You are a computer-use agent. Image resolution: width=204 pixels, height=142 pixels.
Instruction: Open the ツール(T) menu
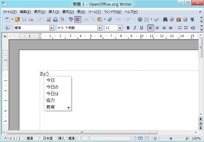click(x=95, y=12)
